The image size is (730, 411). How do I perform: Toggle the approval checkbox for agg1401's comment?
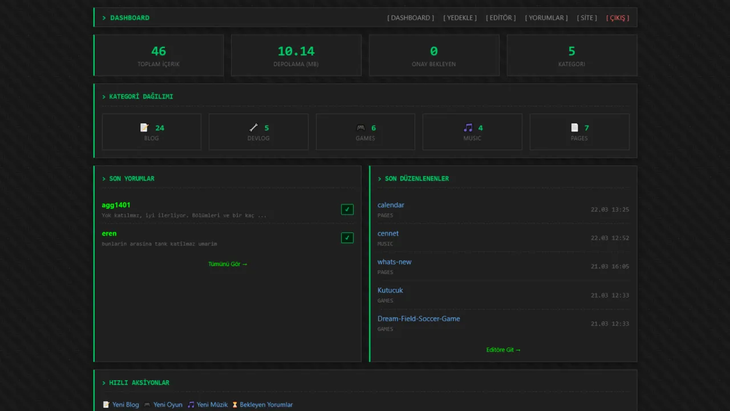(347, 209)
